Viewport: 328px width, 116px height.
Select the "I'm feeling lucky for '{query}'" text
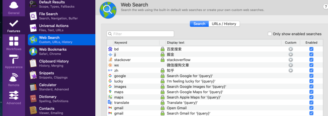tap(191, 81)
